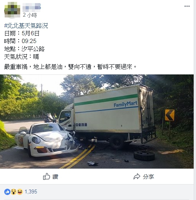Click the 分享 label text
This screenshot has height=200, width=196.
click(148, 177)
